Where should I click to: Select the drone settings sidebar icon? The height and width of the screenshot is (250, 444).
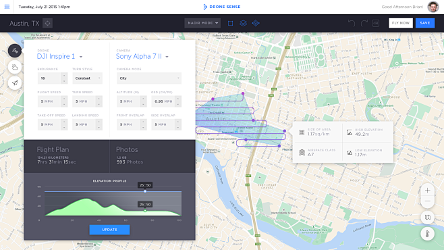pos(15,51)
